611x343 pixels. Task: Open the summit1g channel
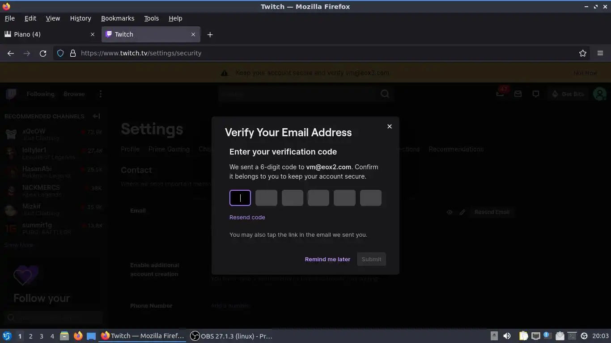[54, 228]
